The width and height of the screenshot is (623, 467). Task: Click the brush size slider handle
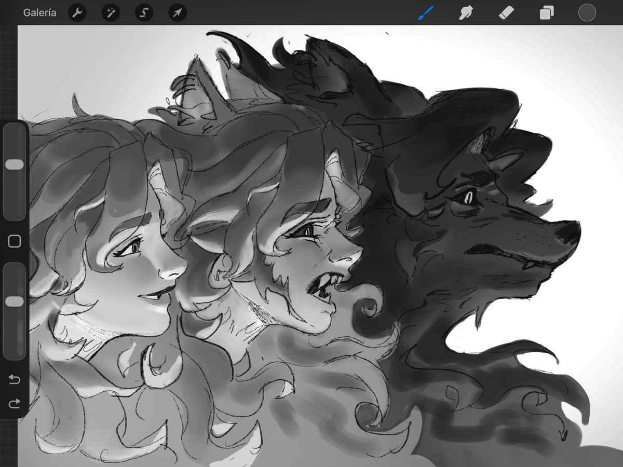tap(14, 164)
